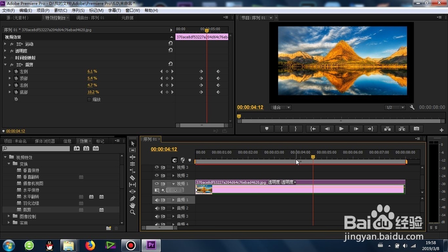Enable the 缩放 checkbox
Screen dimensions: 448x252
(x=89, y=99)
